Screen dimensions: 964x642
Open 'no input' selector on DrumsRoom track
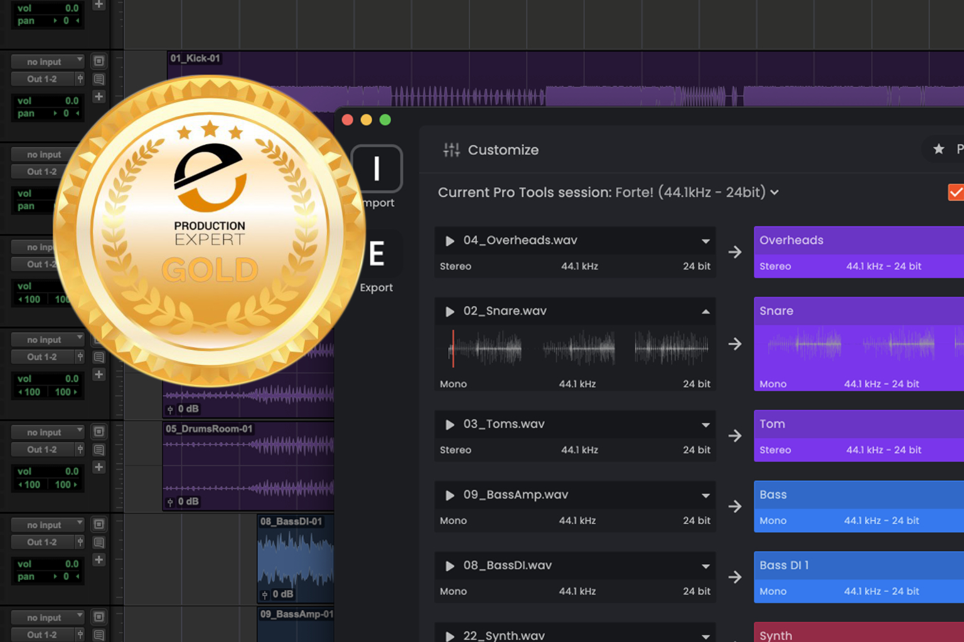tap(48, 432)
